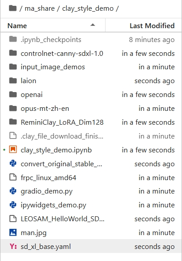This screenshot has height=261, width=182.
Task: Toggle the Name column sort arrow
Action: click(x=93, y=25)
